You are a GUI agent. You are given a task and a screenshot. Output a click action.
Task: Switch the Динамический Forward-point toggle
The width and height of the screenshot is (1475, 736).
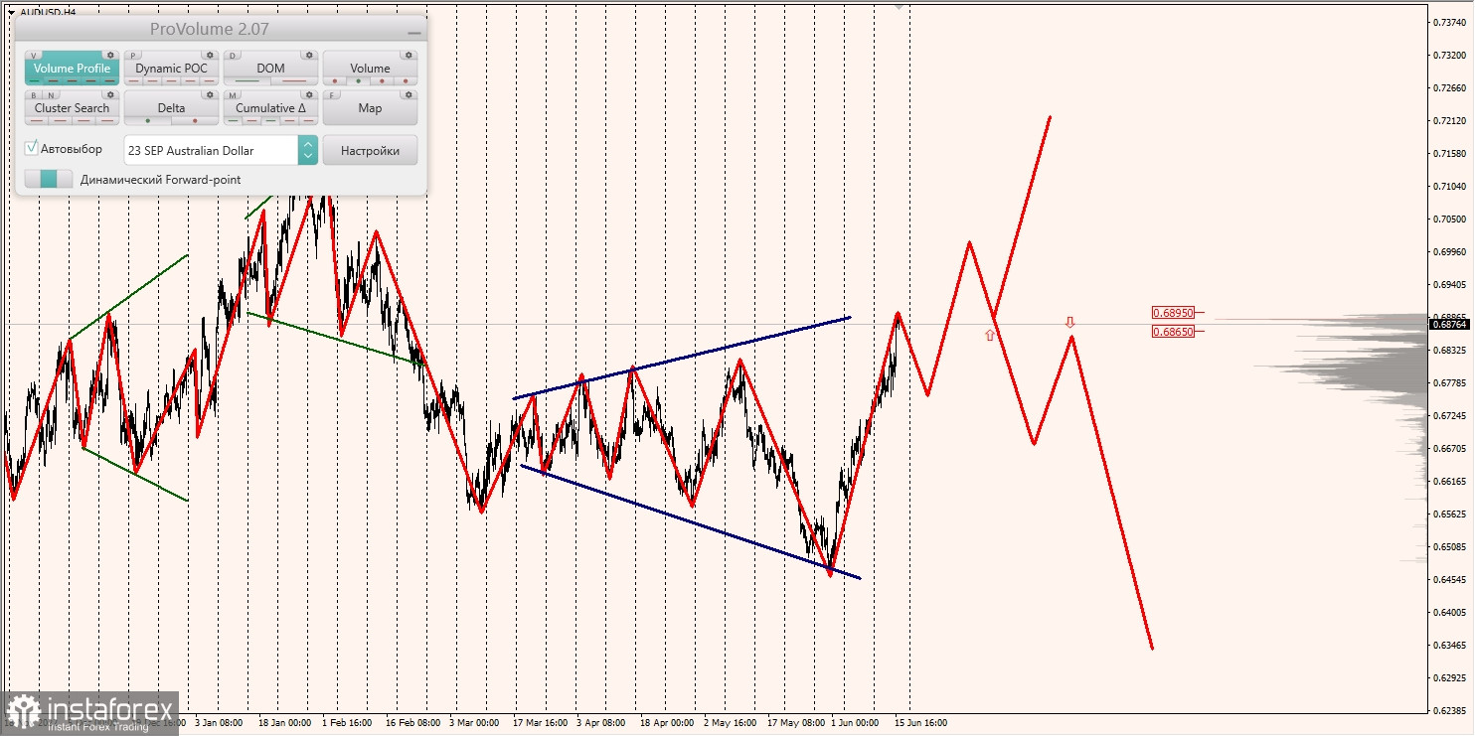[x=49, y=179]
